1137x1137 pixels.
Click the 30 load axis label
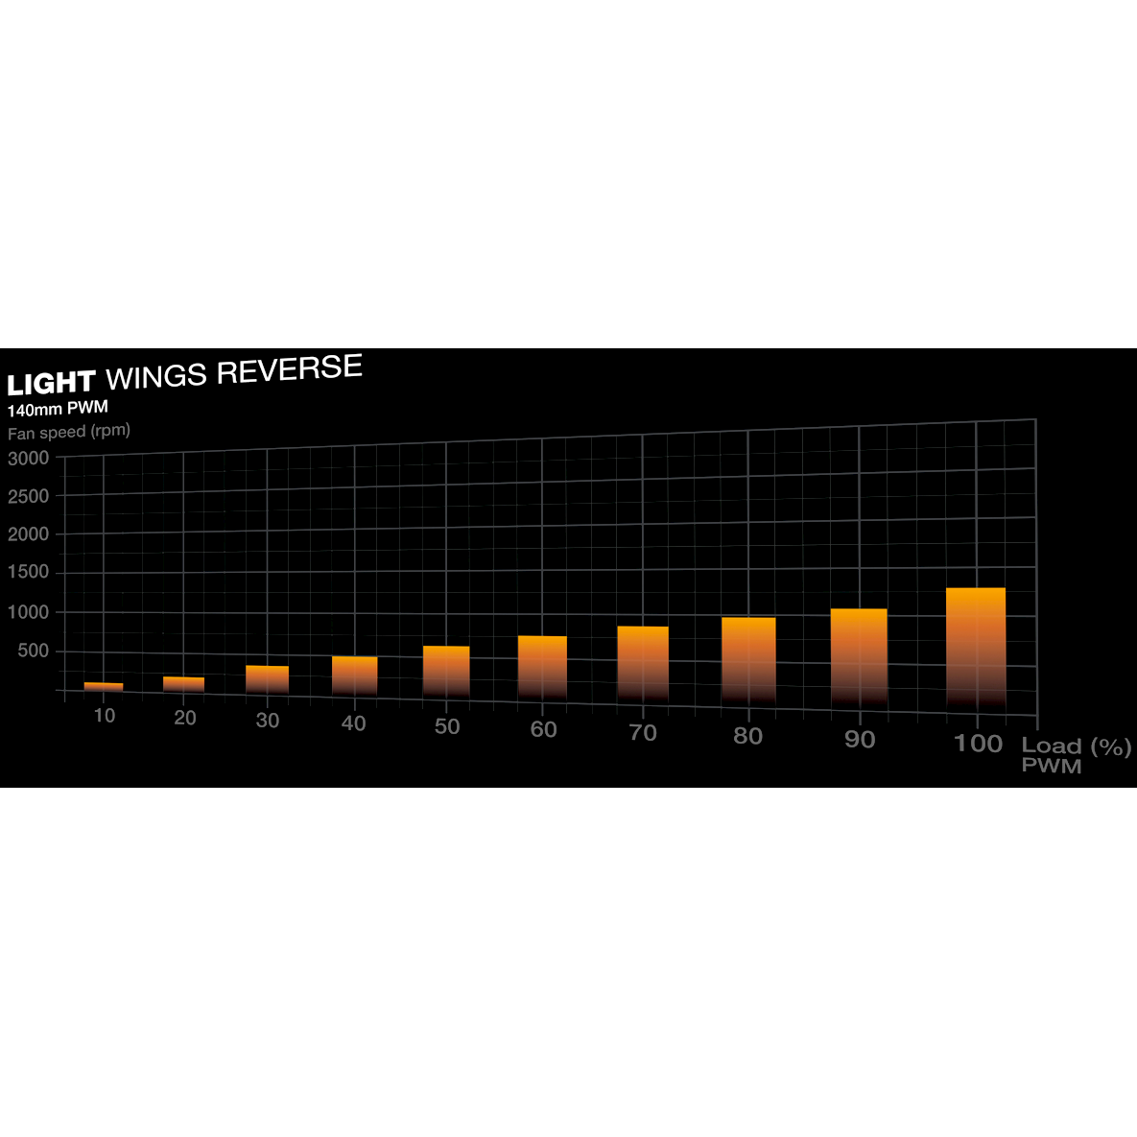(268, 721)
